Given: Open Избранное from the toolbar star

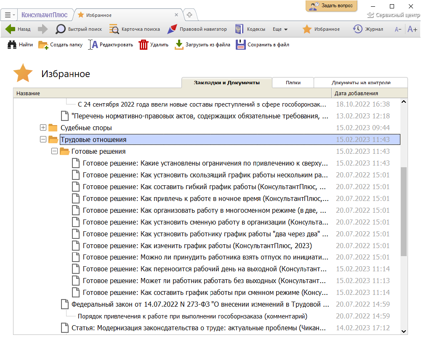Looking at the screenshot, I should (321, 29).
